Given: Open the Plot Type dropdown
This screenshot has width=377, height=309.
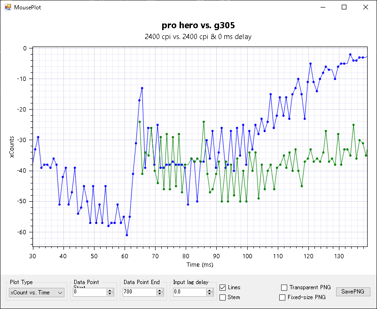Looking at the screenshot, I should (37, 293).
